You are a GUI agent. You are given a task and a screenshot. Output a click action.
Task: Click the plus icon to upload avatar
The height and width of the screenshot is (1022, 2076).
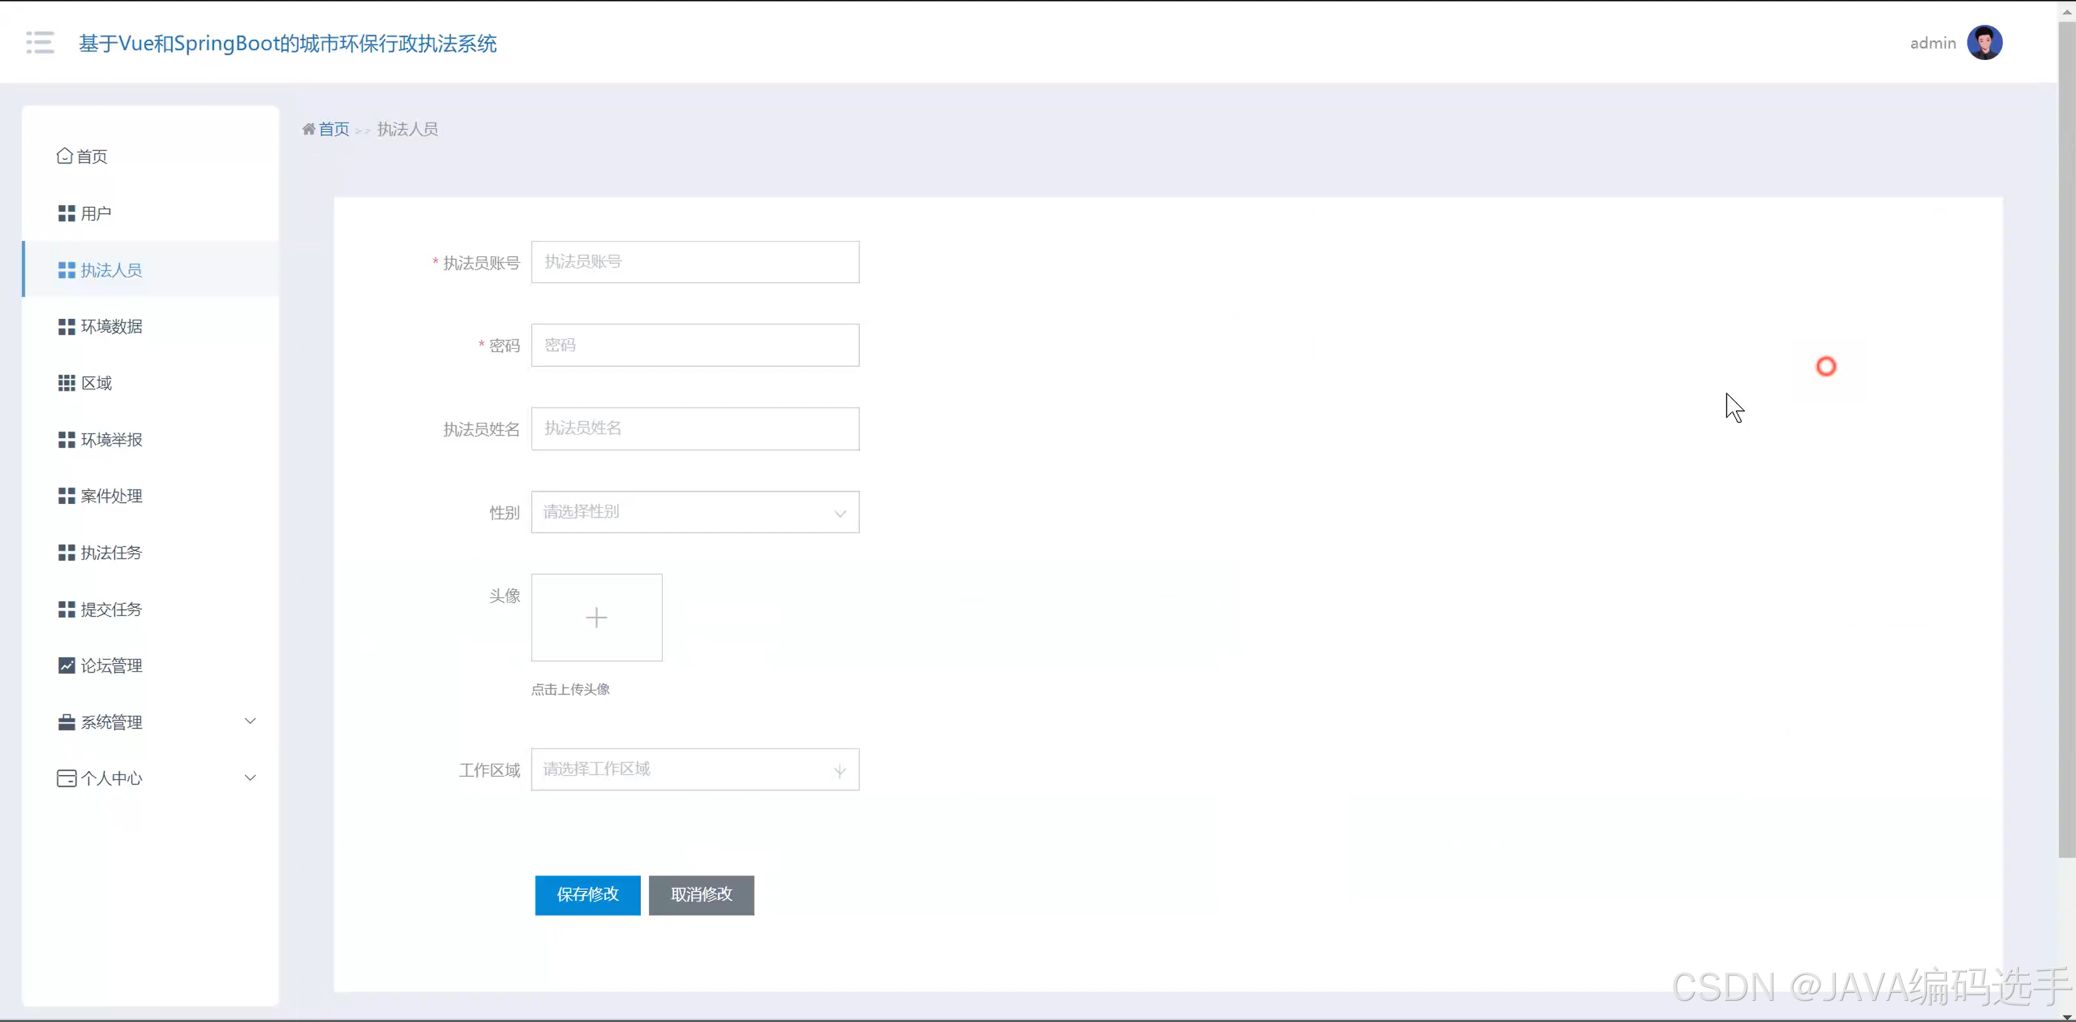coord(596,617)
